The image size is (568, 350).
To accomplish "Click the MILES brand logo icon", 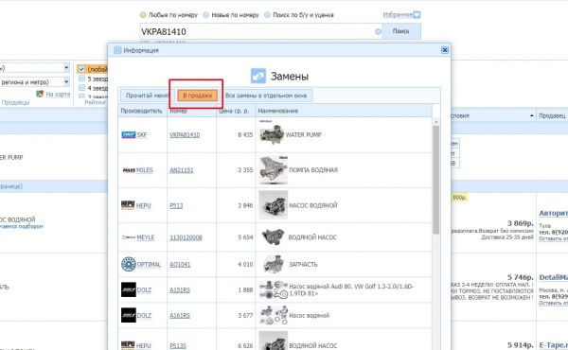I will click(x=129, y=170).
